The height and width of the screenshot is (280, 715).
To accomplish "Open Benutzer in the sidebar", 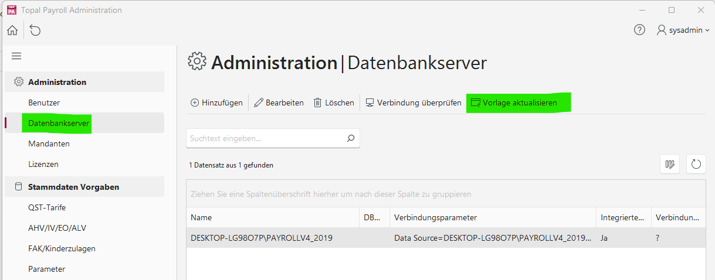I will [x=44, y=103].
